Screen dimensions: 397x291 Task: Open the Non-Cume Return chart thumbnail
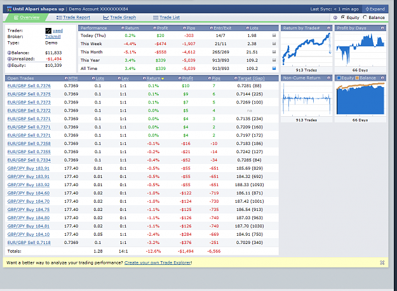pyautogui.click(x=306, y=99)
